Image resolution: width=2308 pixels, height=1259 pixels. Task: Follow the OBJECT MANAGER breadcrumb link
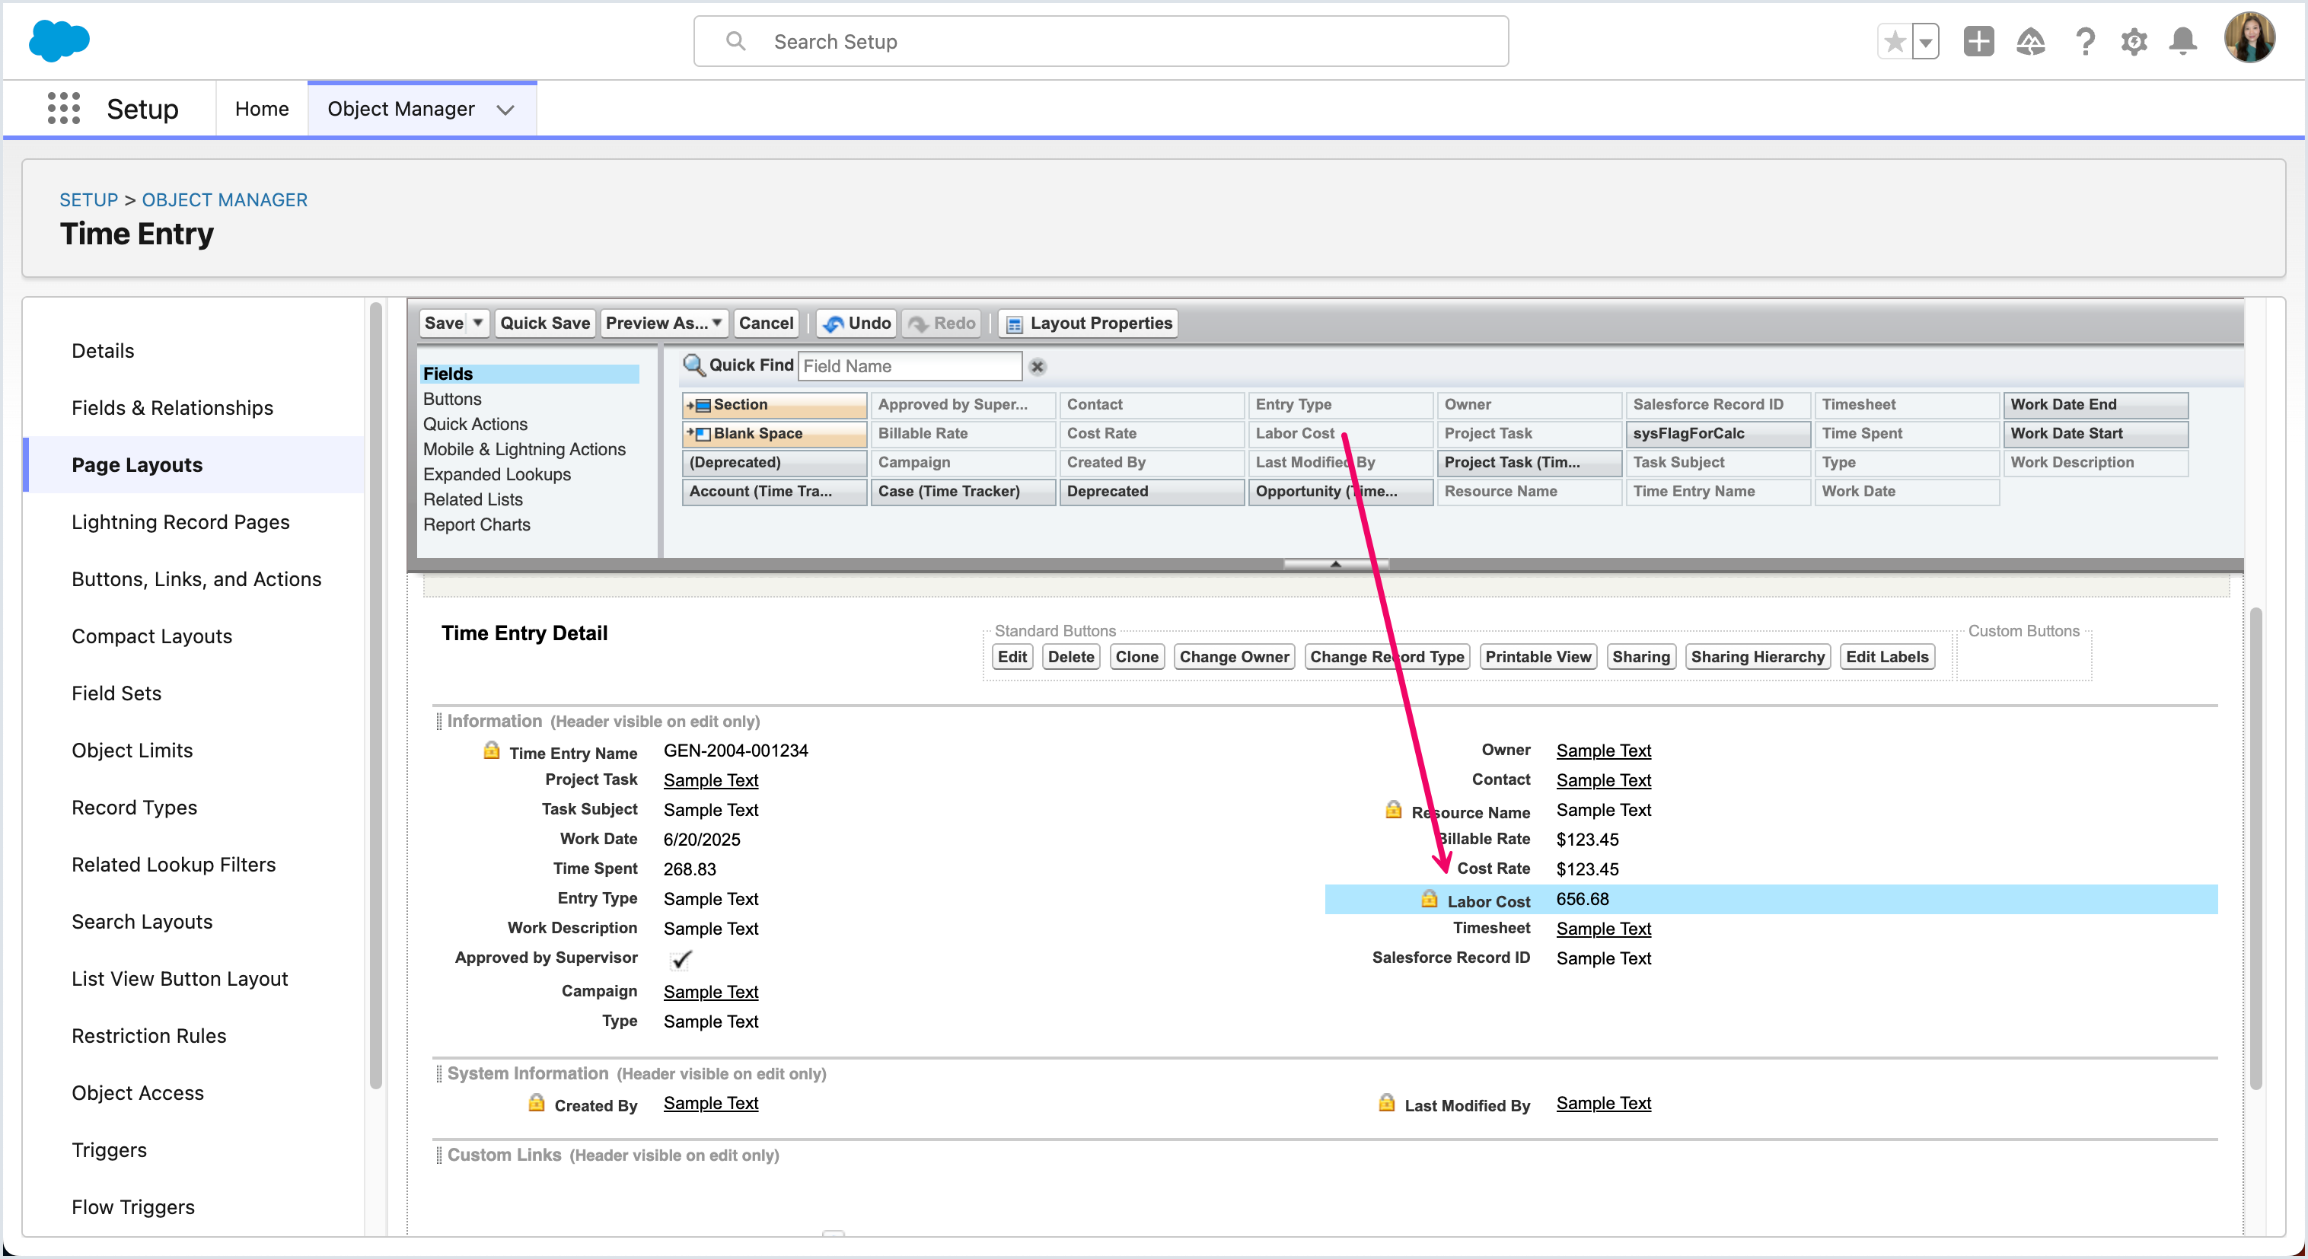tap(224, 199)
